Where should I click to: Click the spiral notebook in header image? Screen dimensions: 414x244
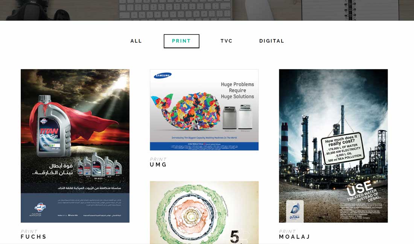coord(350,10)
